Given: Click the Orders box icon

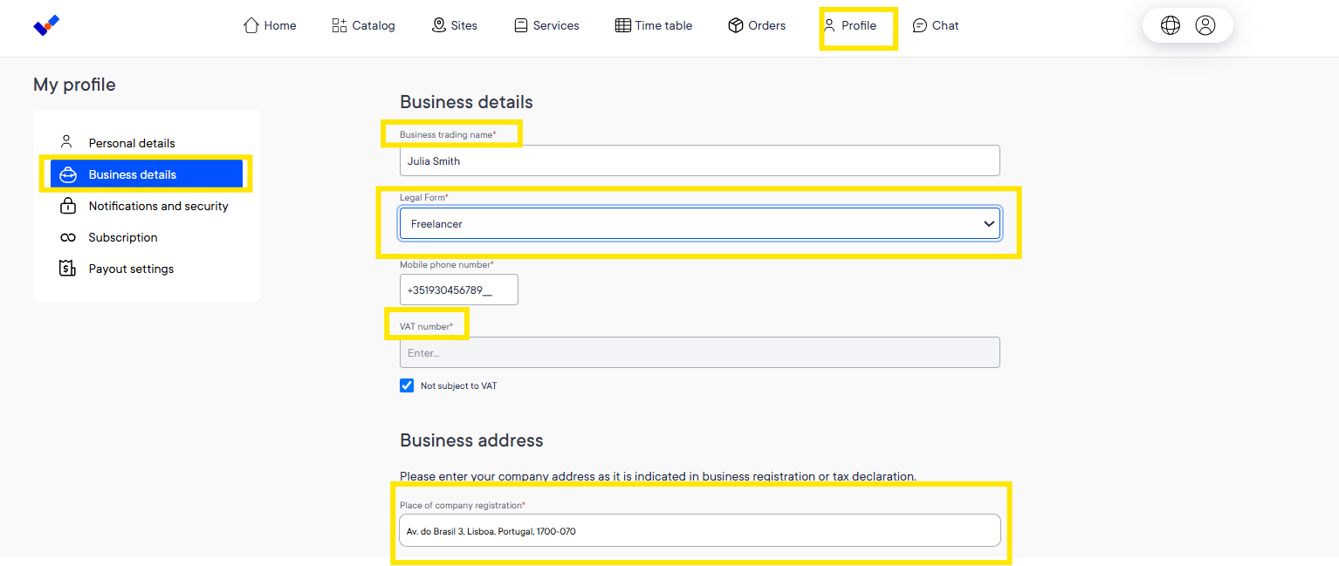Looking at the screenshot, I should tap(736, 25).
